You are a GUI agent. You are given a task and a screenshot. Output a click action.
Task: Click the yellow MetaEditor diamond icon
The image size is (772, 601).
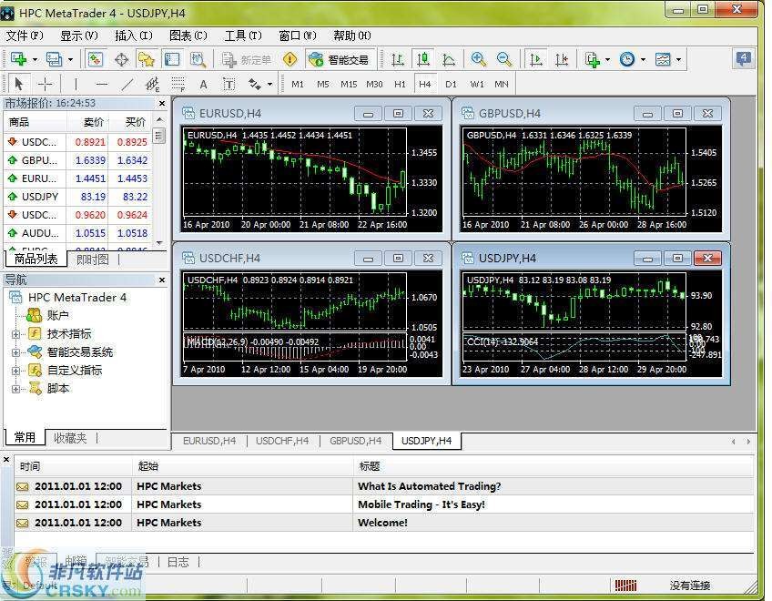[x=290, y=59]
